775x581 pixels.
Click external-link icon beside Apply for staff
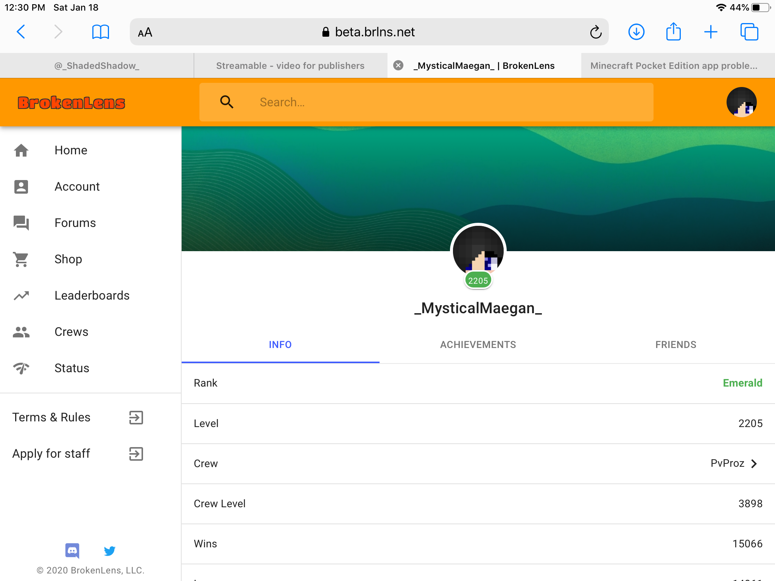[x=136, y=454]
